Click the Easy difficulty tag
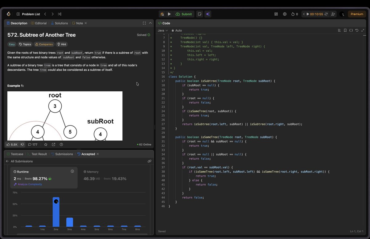The height and width of the screenshot is (239, 370). (x=12, y=44)
